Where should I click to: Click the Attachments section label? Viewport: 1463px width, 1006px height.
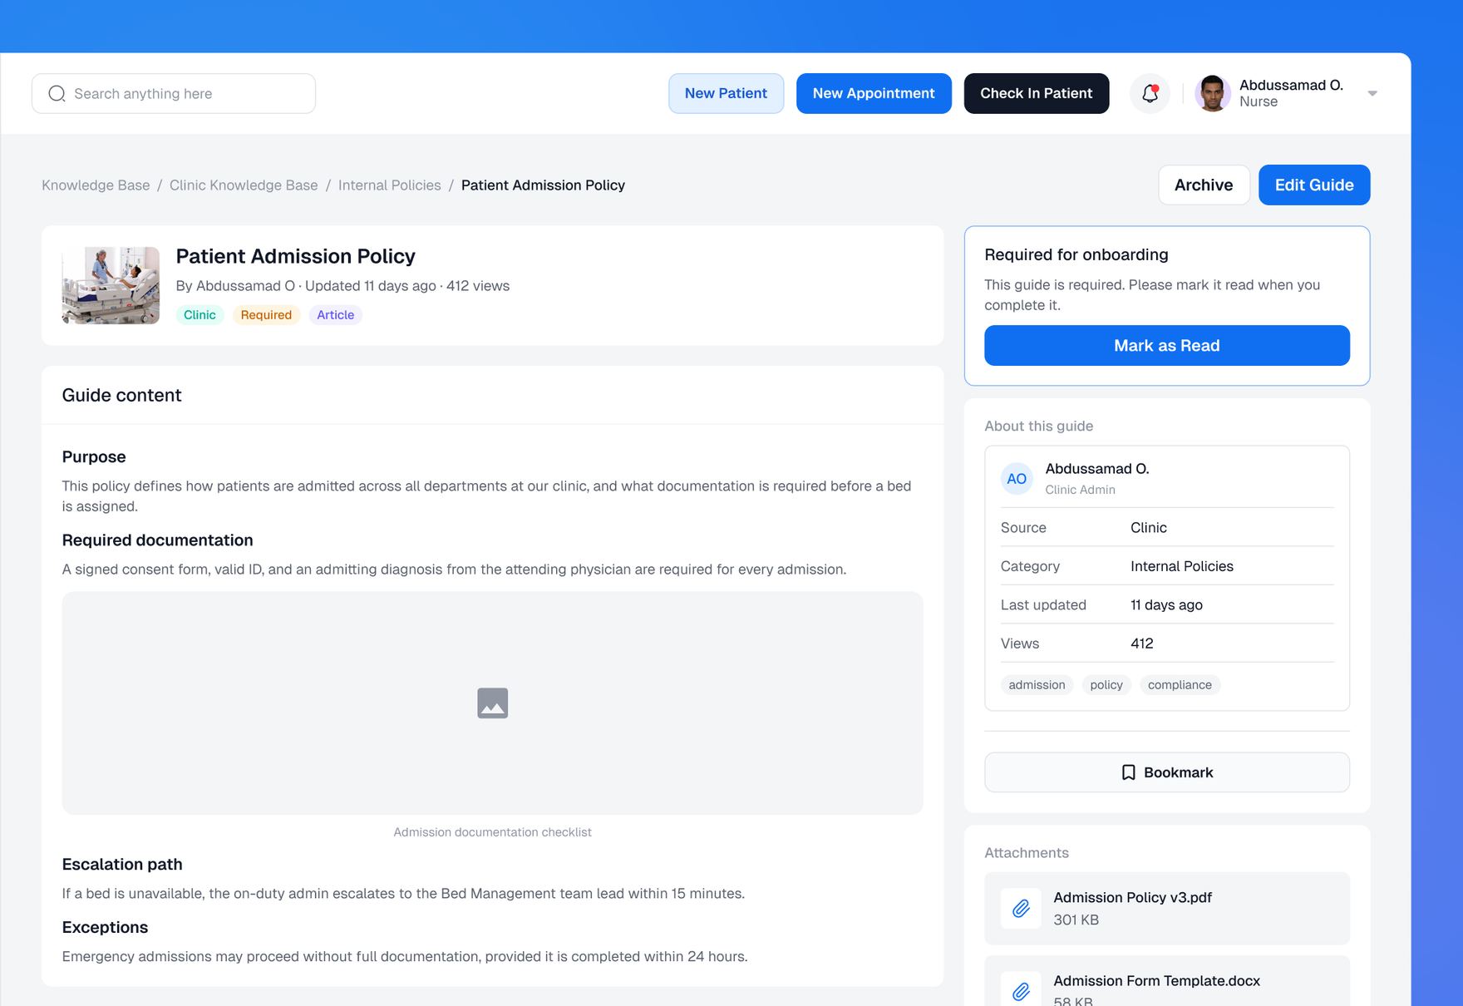[x=1027, y=853]
